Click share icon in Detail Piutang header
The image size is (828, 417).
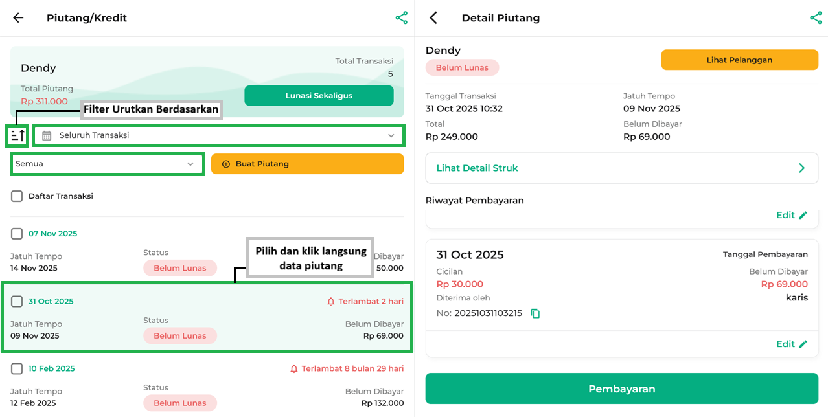click(816, 18)
